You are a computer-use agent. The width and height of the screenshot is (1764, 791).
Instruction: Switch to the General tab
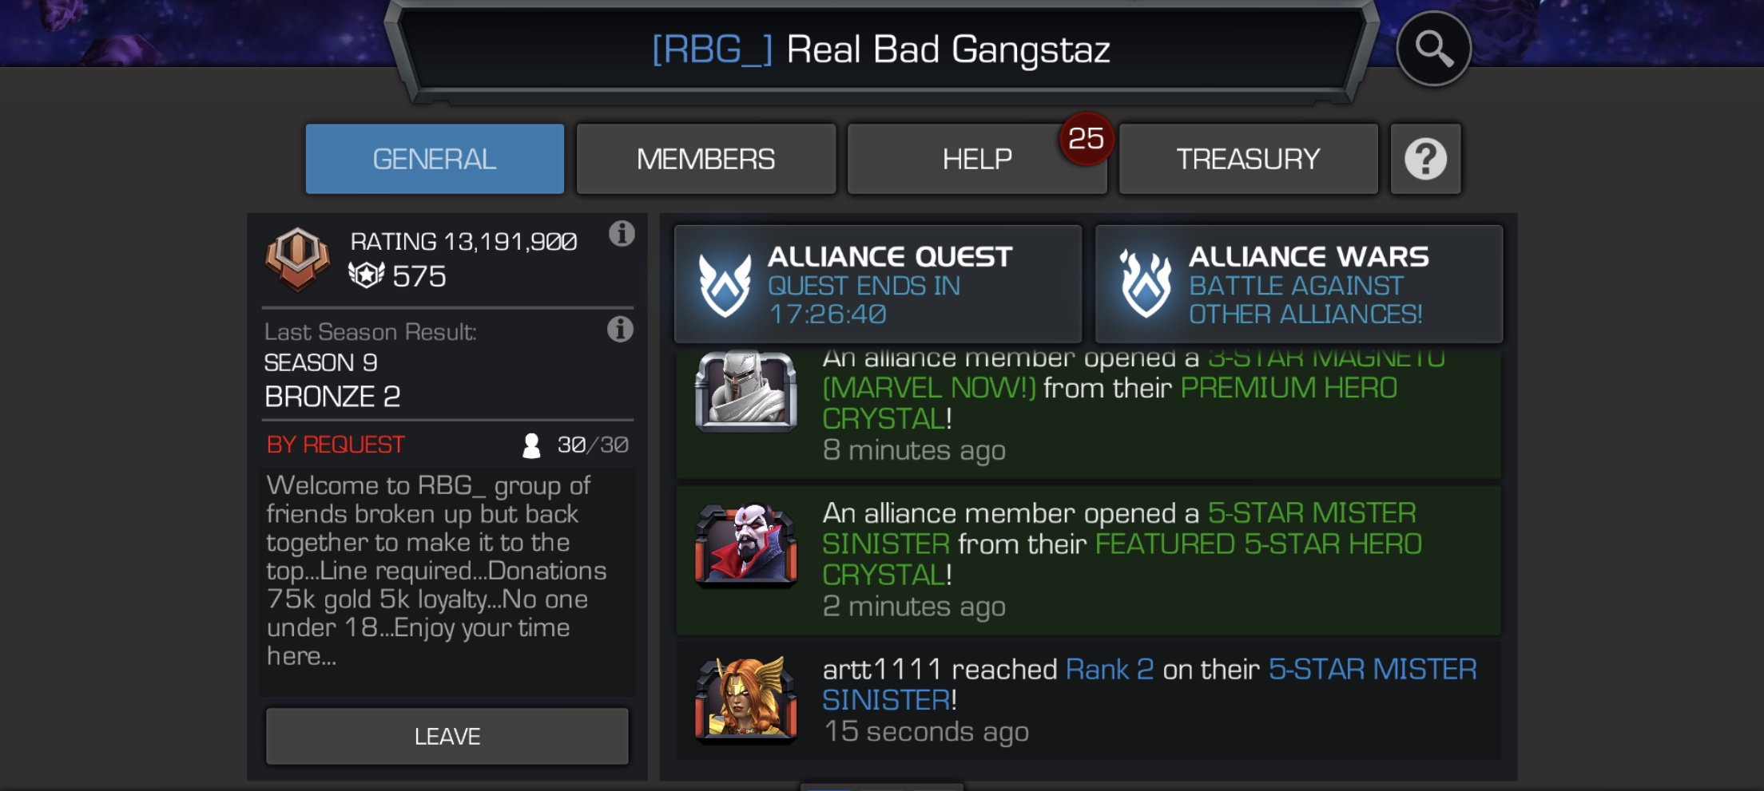pyautogui.click(x=435, y=159)
